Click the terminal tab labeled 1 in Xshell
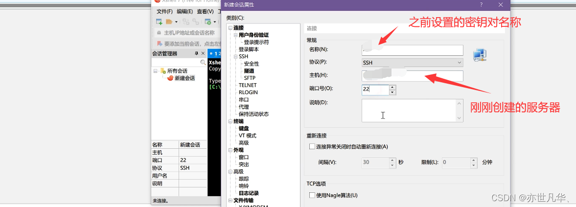The height and width of the screenshot is (207, 576). [215, 54]
